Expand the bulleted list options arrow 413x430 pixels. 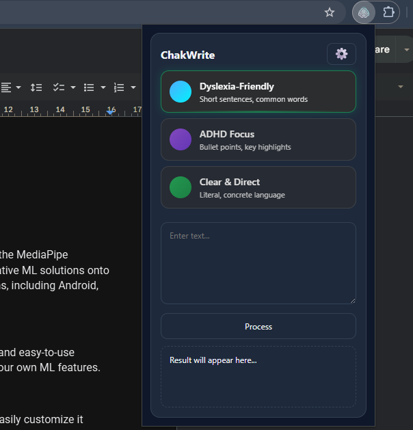pos(103,88)
